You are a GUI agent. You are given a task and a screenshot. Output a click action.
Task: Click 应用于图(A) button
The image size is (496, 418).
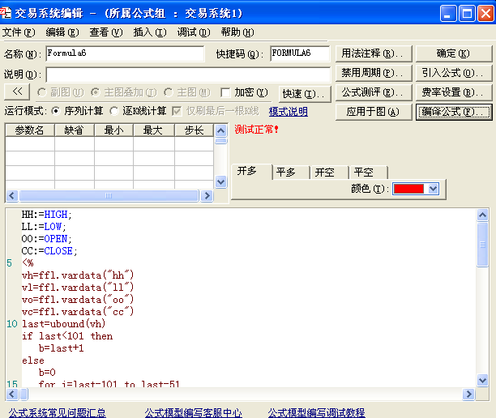click(x=374, y=112)
